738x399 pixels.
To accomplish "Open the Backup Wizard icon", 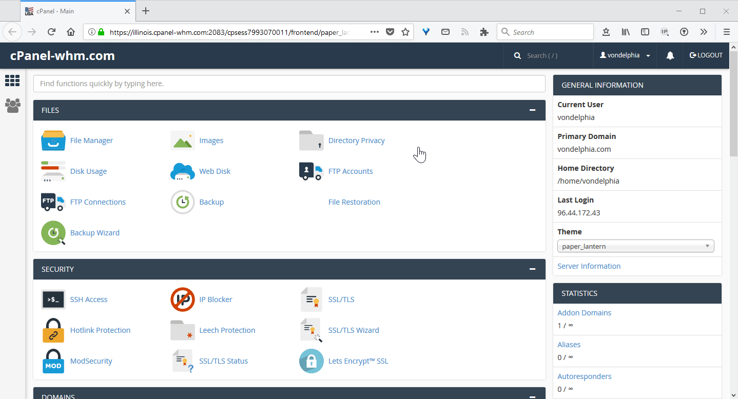I will pos(53,233).
